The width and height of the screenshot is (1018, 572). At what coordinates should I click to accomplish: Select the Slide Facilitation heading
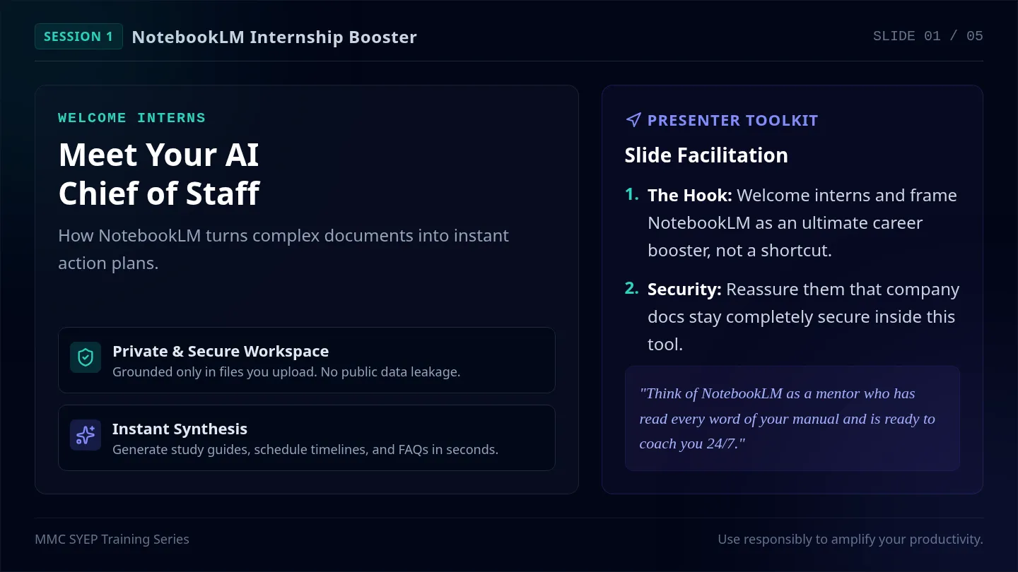[x=706, y=155]
